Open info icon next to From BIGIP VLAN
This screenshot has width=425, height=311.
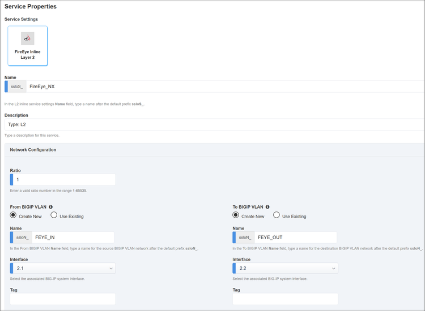50,207
